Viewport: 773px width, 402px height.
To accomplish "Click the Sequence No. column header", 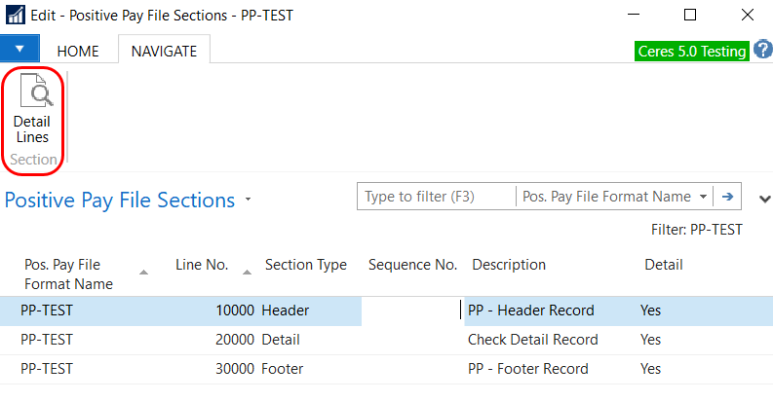I will coord(412,265).
